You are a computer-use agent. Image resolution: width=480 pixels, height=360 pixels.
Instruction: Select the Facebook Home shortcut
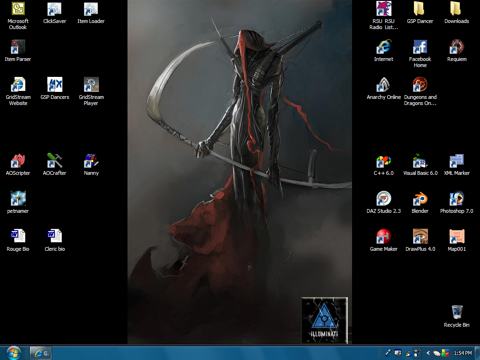coord(420,47)
